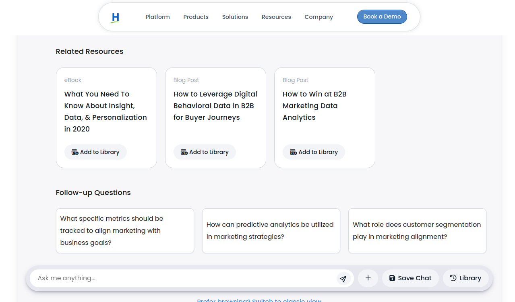Add the eBook resource to library

[x=95, y=152]
